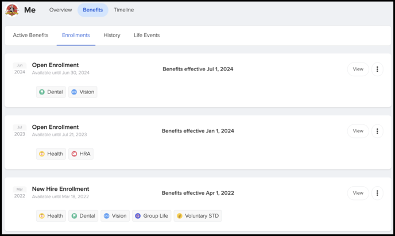This screenshot has width=395, height=236.
Task: Open more options for New Hire Enrollment
Action: (x=377, y=193)
